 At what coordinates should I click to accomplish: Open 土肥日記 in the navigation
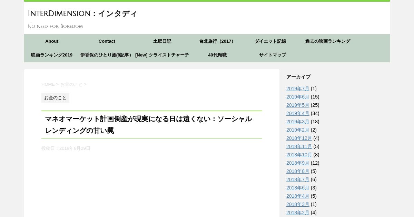(x=162, y=41)
